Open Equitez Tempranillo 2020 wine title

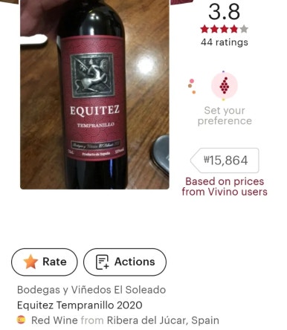click(x=80, y=305)
